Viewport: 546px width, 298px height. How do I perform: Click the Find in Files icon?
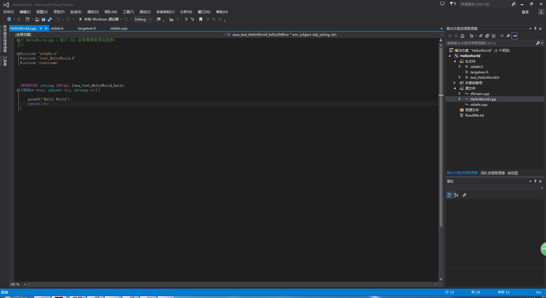[x=158, y=19]
